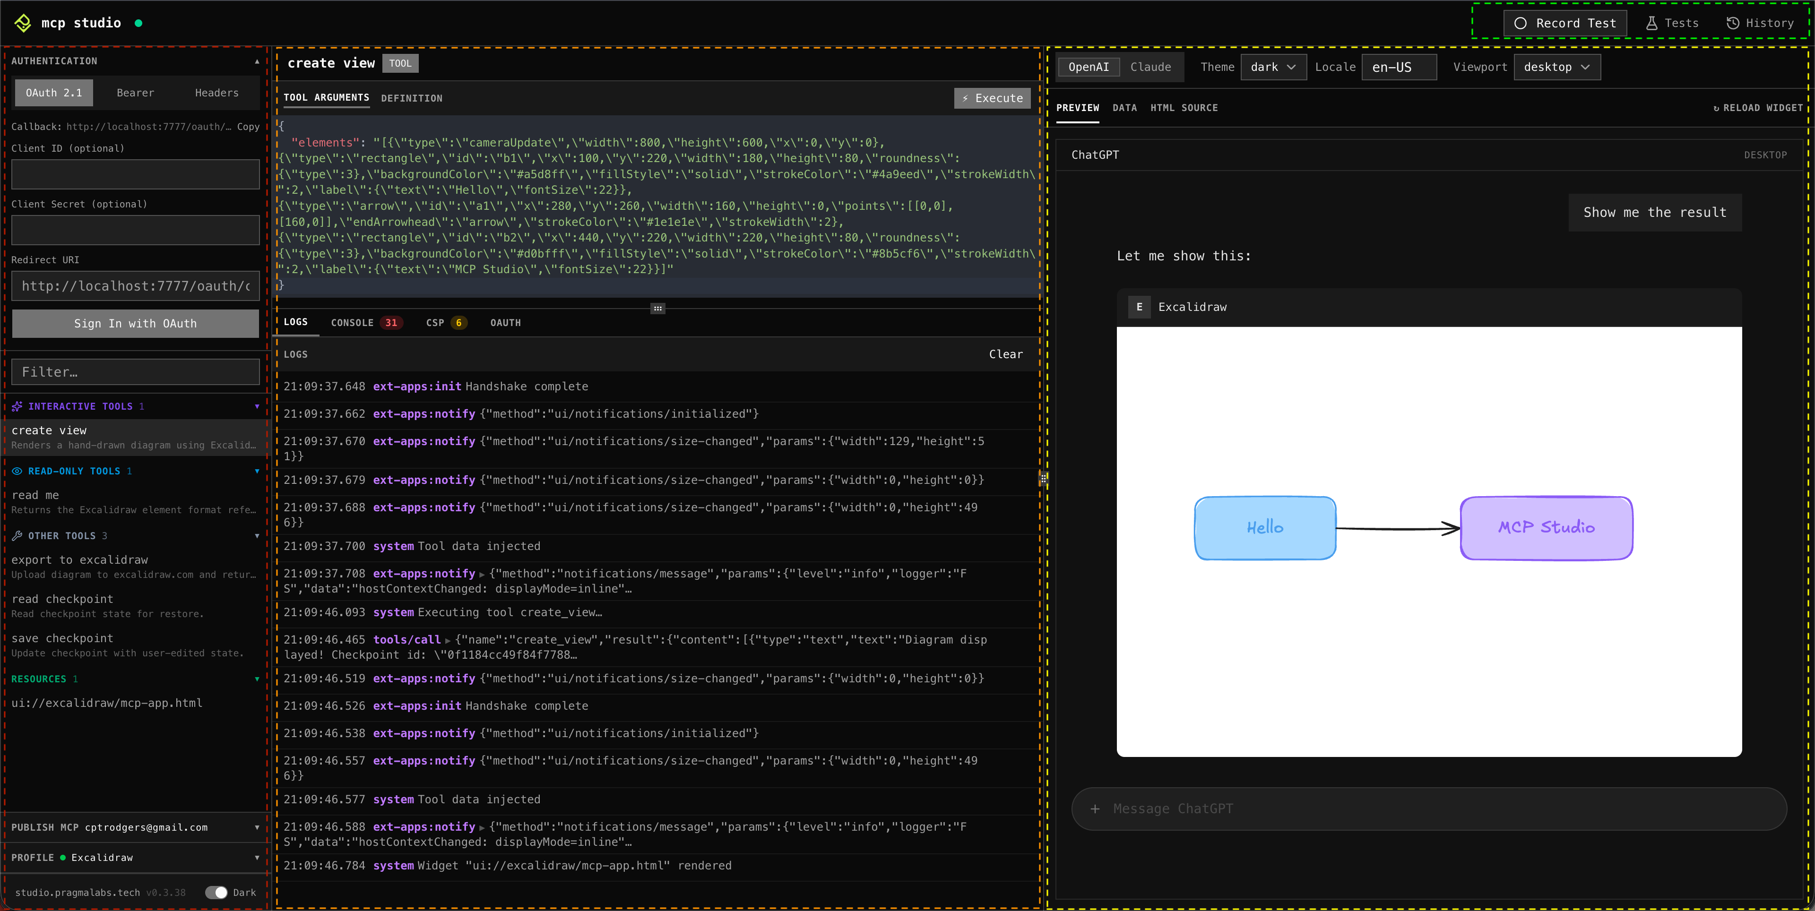Collapse the Other Tools group
This screenshot has width=1815, height=911.
point(257,536)
